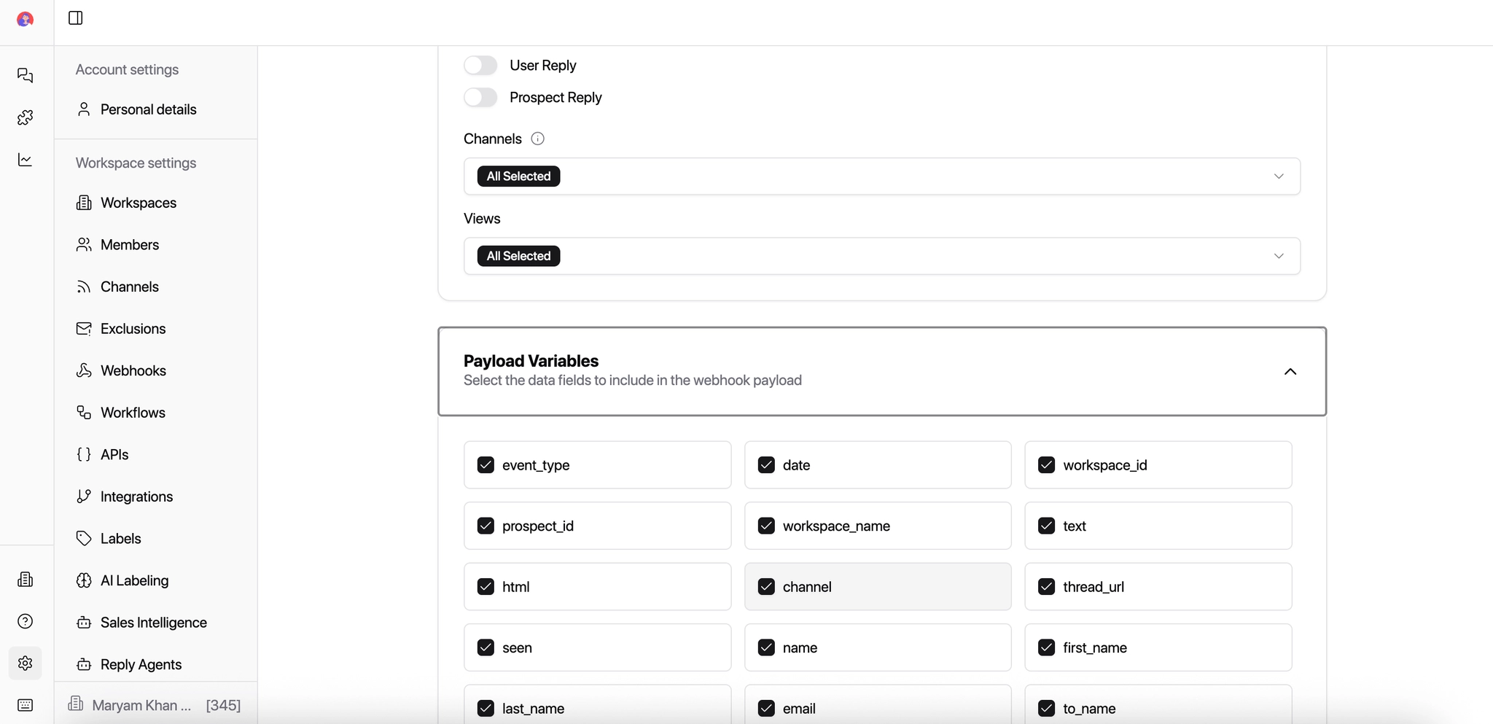Switch workspace via Maryam Khan selector
Image resolution: width=1493 pixels, height=724 pixels.
point(155,705)
